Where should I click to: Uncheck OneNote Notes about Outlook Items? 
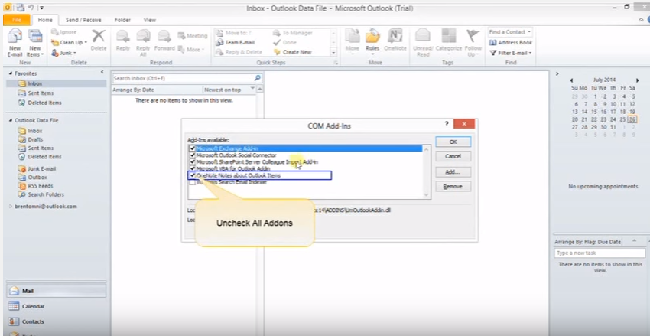[193, 175]
